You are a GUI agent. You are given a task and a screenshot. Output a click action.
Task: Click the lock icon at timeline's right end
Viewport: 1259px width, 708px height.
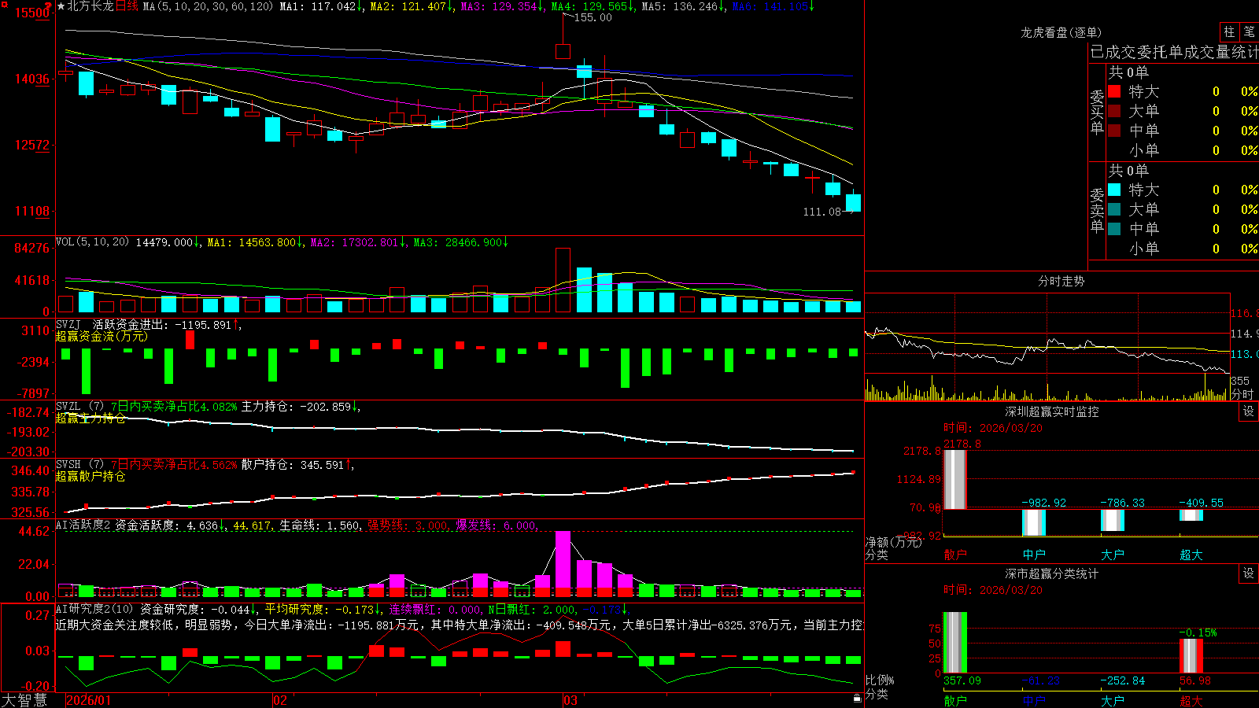[x=858, y=699]
